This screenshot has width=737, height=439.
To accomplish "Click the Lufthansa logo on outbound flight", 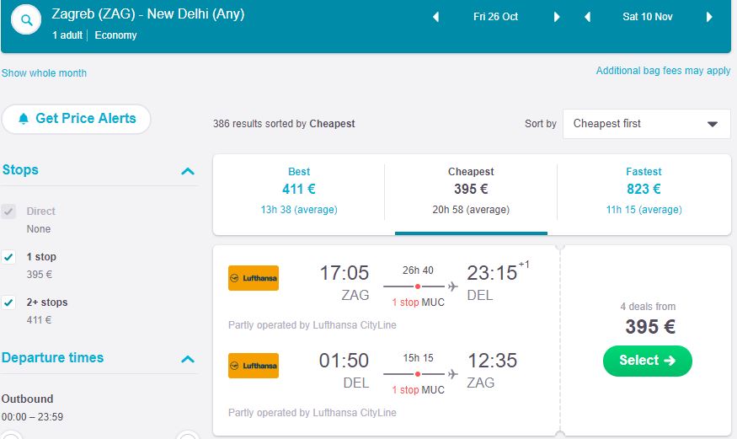I will tap(254, 278).
